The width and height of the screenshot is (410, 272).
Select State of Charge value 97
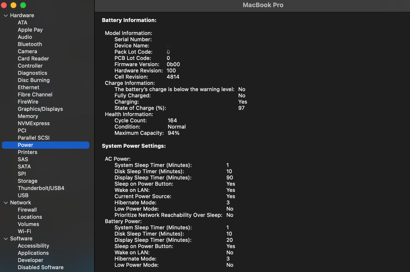coord(241,108)
